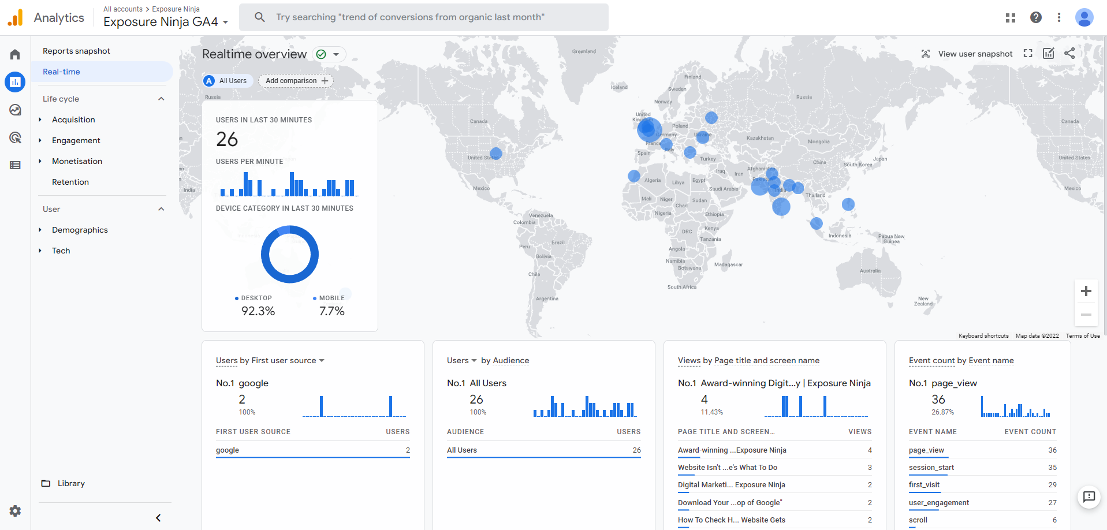This screenshot has width=1107, height=530.
Task: Open the user account avatar
Action: coord(1084,17)
